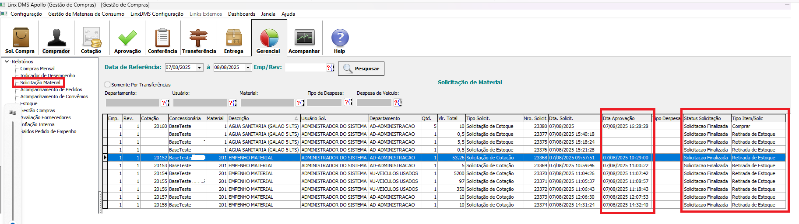Click the Departamento column header in grid

coord(394,118)
